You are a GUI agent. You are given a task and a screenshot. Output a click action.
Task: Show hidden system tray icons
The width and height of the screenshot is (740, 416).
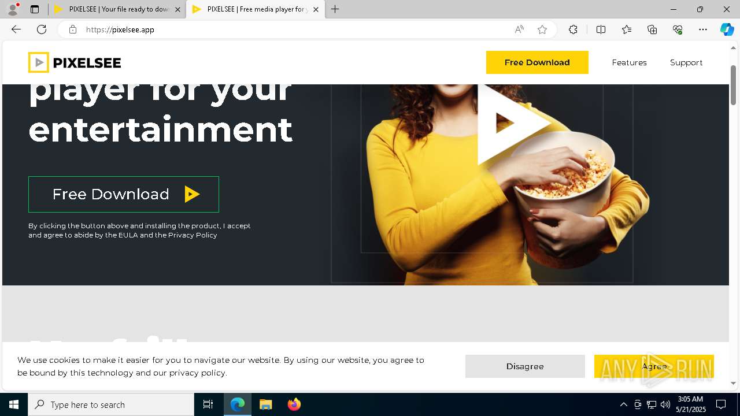[x=623, y=404]
